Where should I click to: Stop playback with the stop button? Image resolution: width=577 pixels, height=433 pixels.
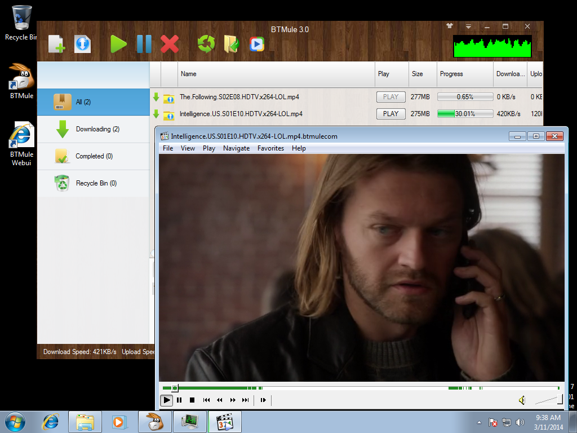pyautogui.click(x=193, y=400)
